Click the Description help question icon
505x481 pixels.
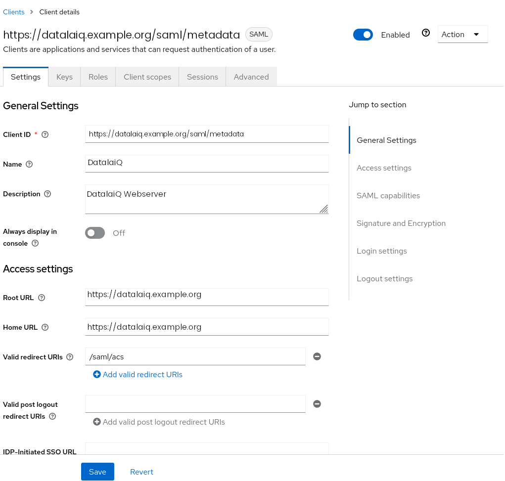[x=47, y=194]
